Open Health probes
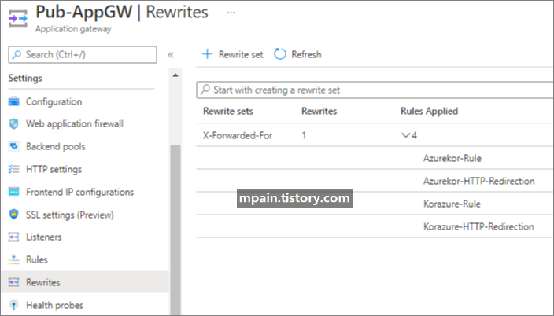 [x=55, y=305]
